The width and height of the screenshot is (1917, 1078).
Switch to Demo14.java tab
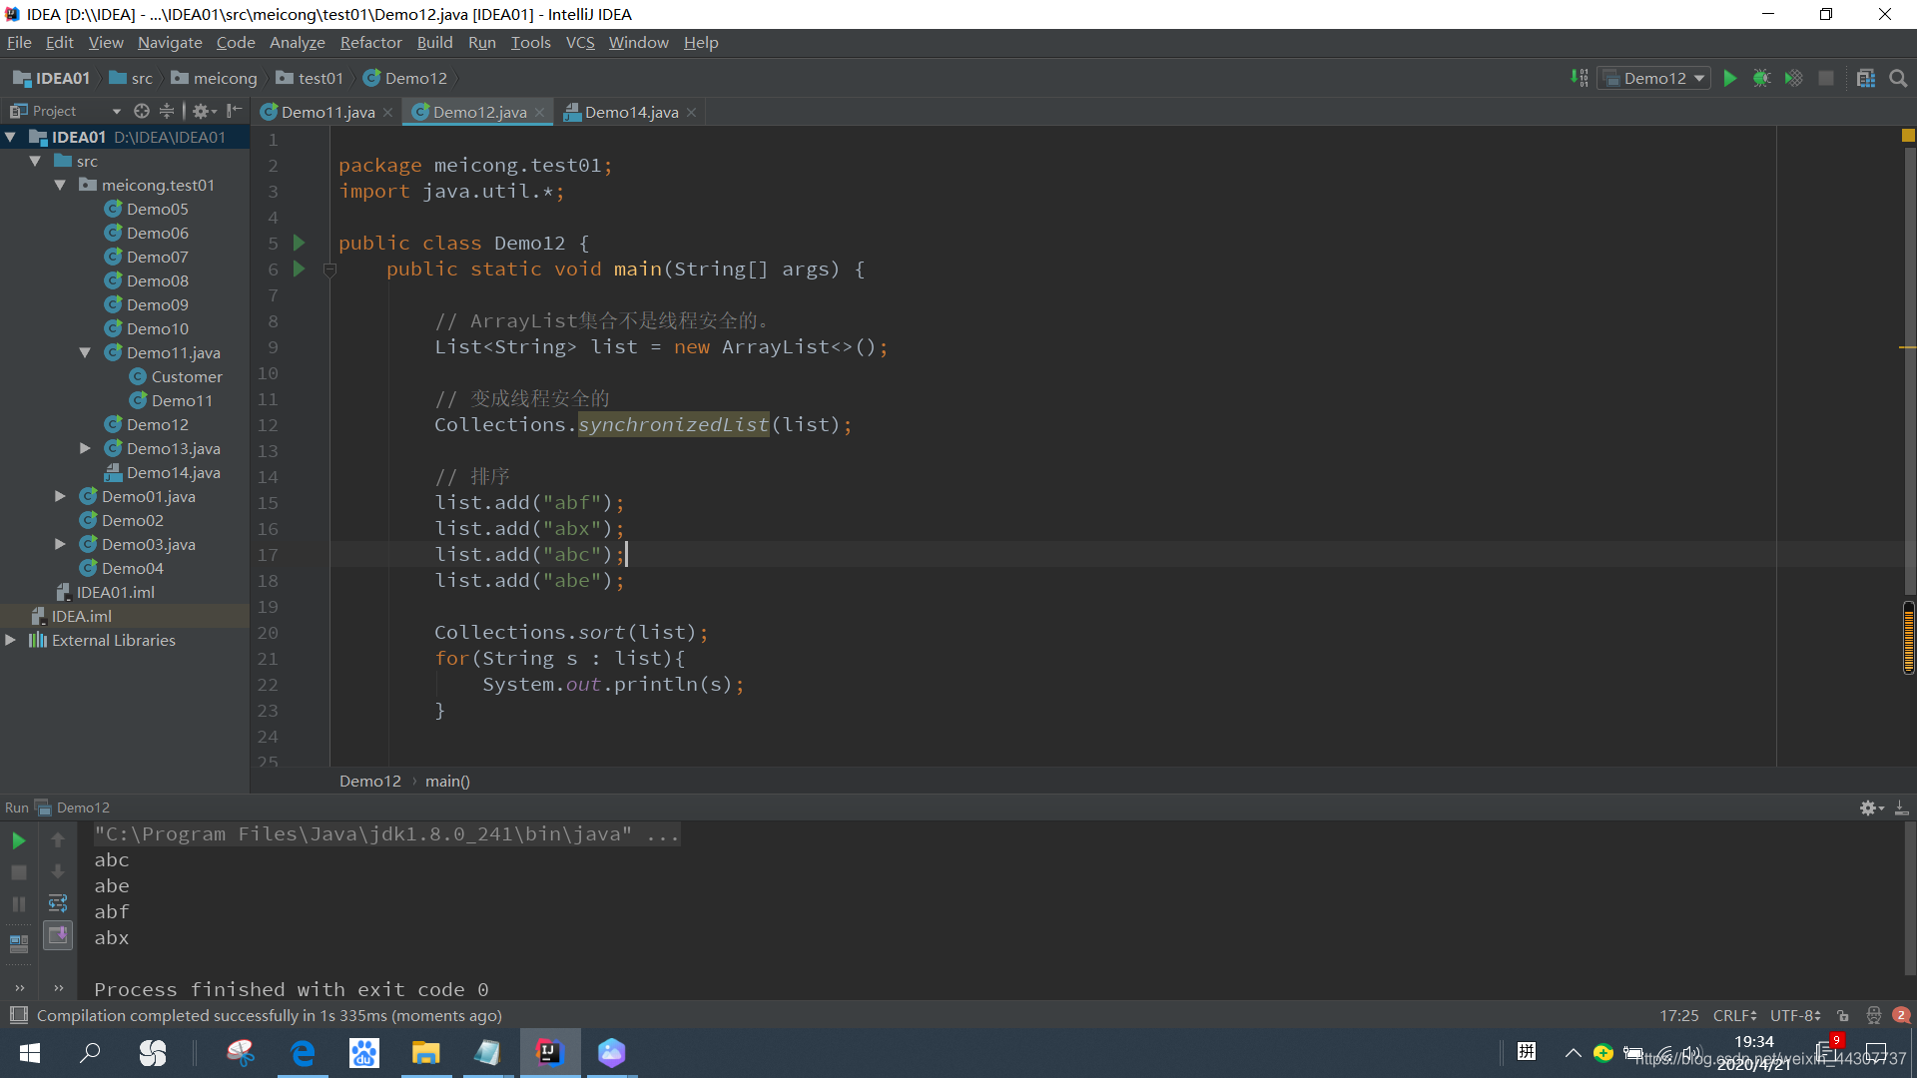631,112
